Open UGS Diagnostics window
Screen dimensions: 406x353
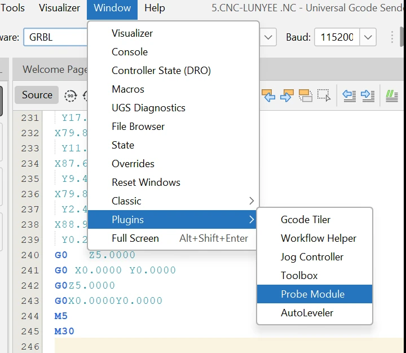(x=173, y=108)
